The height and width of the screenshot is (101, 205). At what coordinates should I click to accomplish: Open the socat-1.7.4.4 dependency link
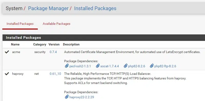click(x=110, y=66)
